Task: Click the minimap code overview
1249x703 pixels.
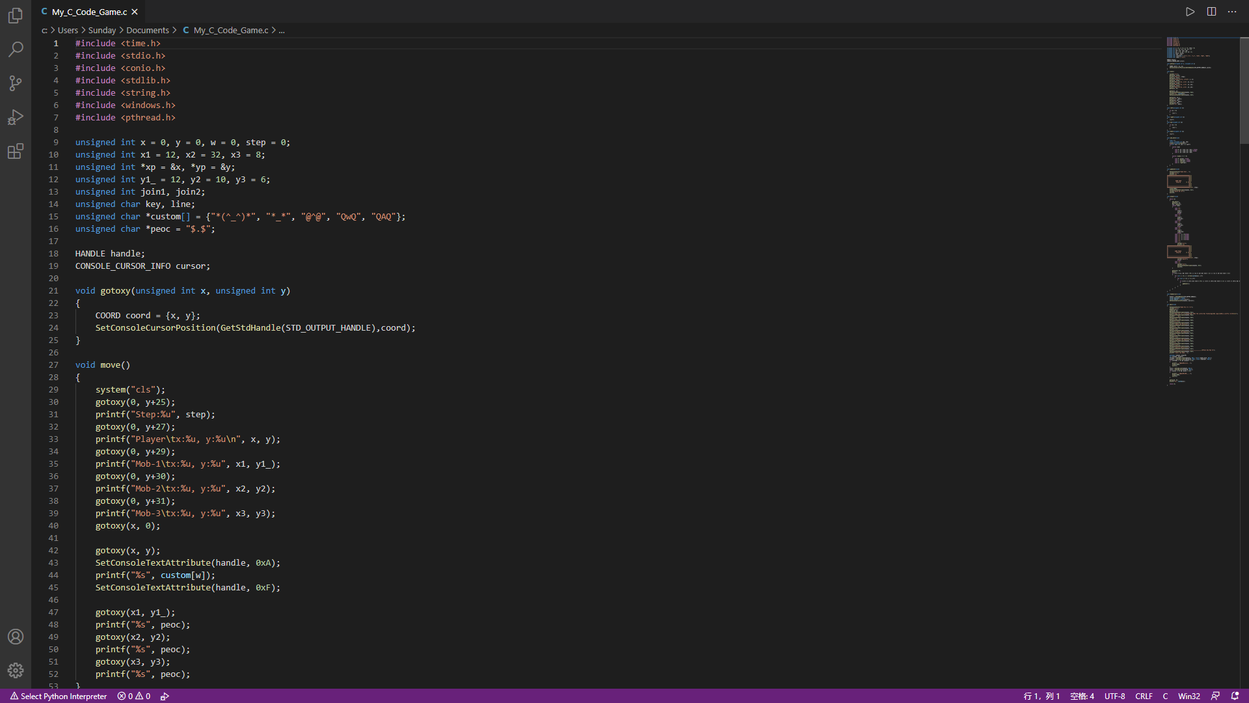Action: coord(1202,212)
